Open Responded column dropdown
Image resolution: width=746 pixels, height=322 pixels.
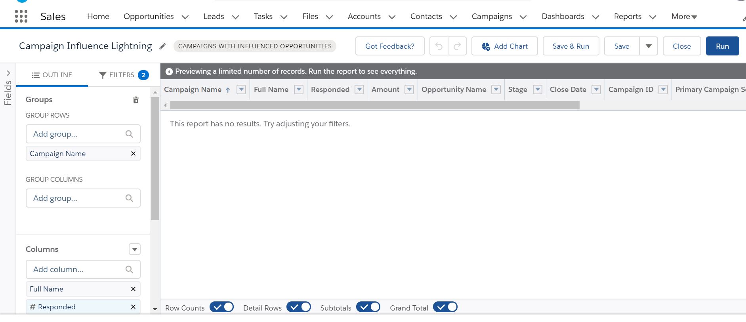(x=359, y=90)
